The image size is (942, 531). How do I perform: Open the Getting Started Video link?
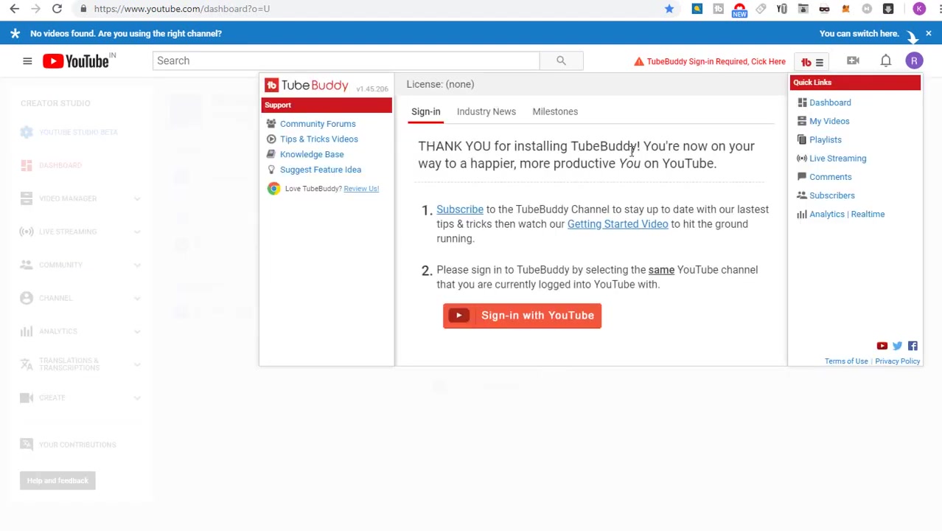point(618,224)
